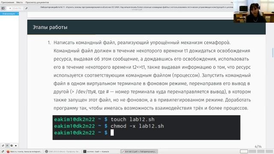274x154 pixels.
Task: Switch to kim lab12.pdf viewer taskbar entry
Action: 139,151
